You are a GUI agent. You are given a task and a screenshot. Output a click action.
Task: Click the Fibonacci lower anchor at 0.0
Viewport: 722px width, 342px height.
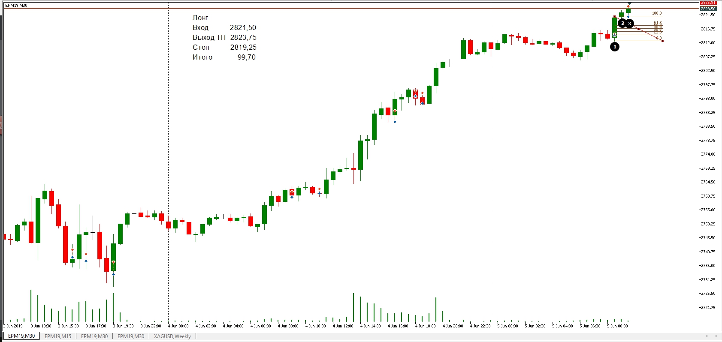[x=662, y=41]
